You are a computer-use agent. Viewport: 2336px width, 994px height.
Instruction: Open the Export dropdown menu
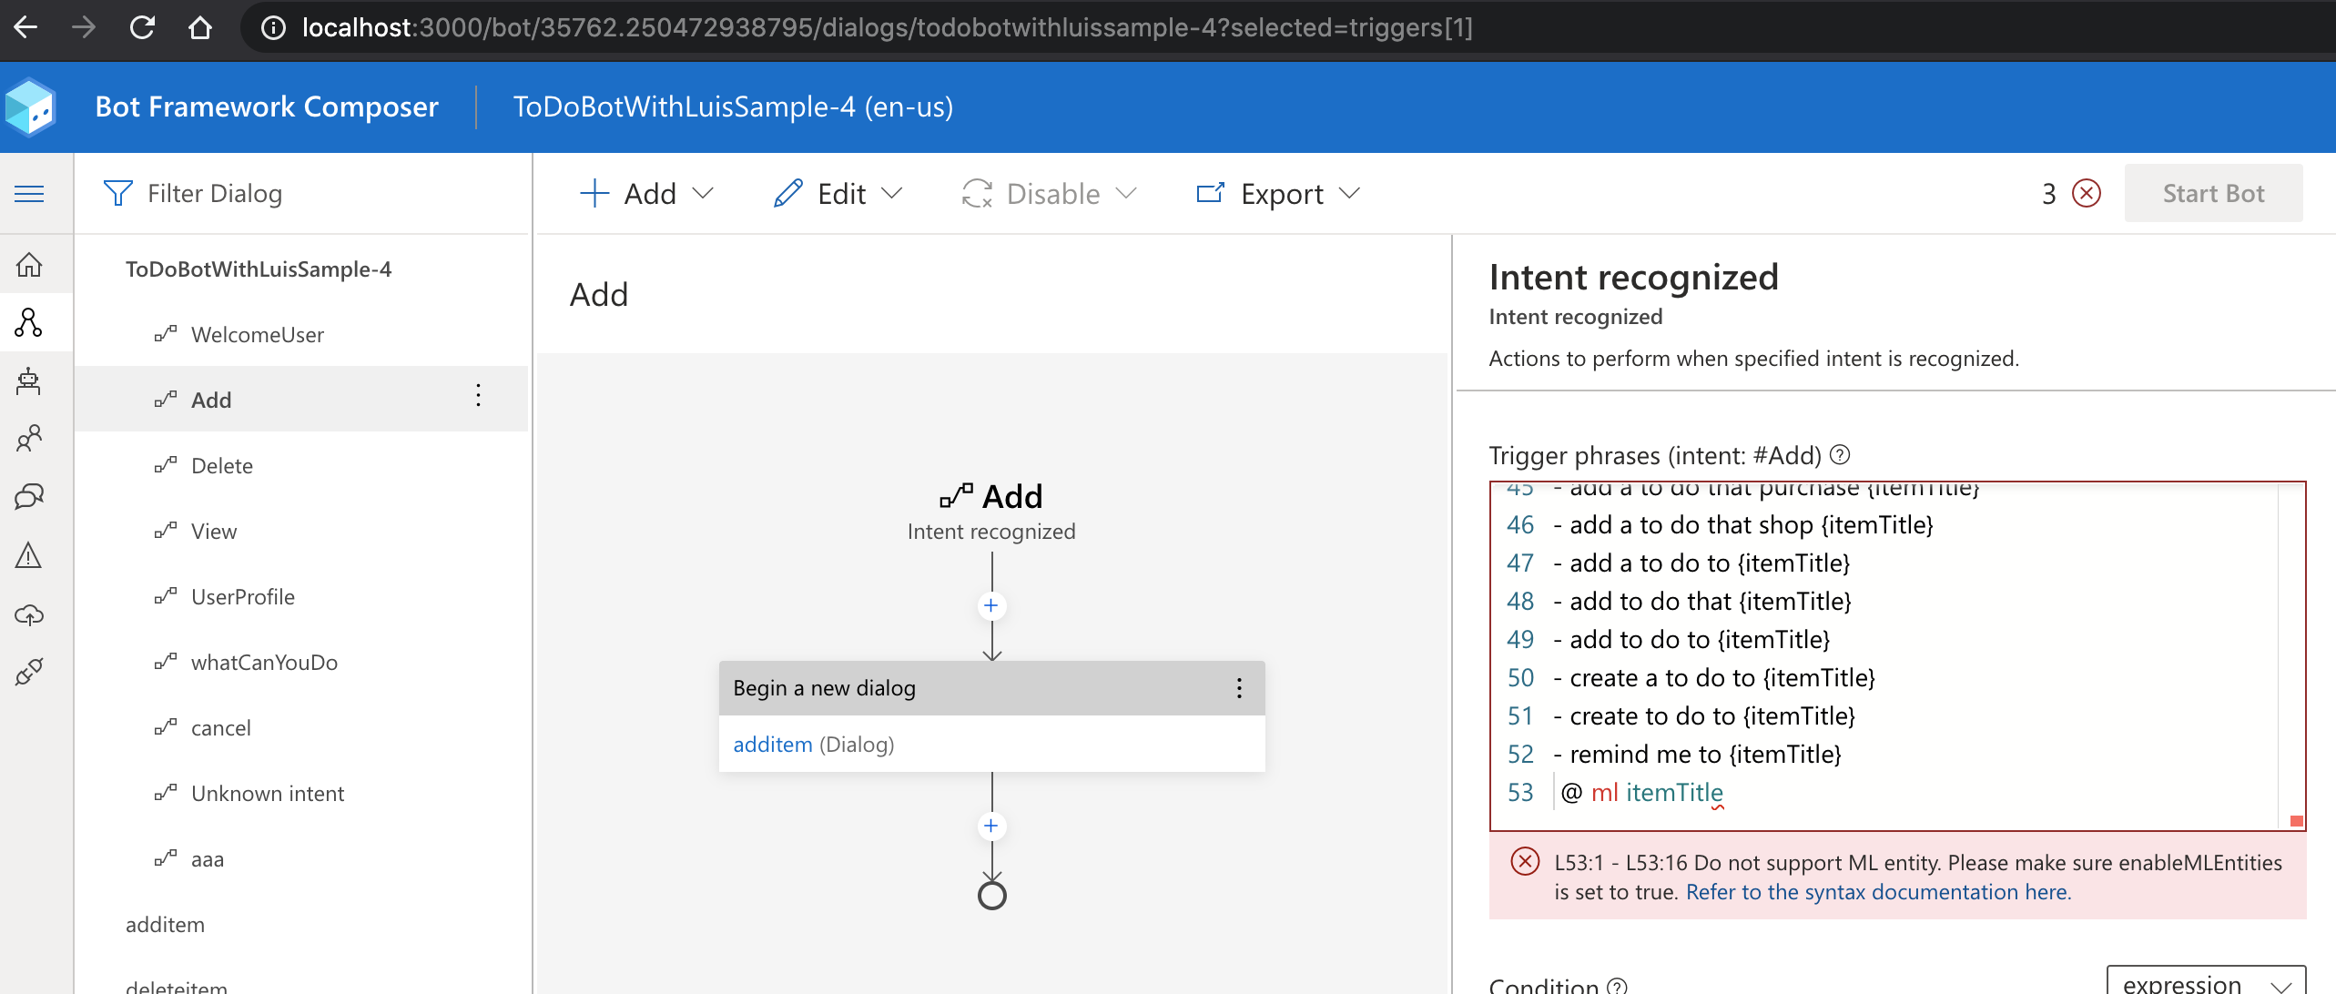[x=1279, y=193]
